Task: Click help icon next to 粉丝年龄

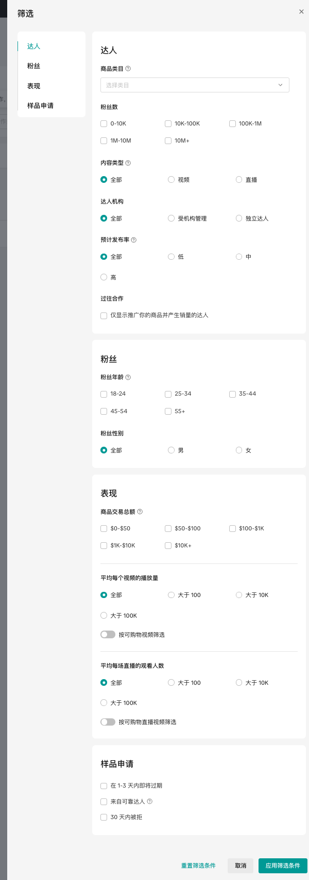Action: tap(128, 378)
